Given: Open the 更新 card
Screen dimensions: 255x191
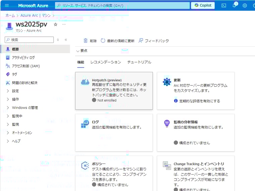Looking at the screenshot, I should tap(196, 91).
